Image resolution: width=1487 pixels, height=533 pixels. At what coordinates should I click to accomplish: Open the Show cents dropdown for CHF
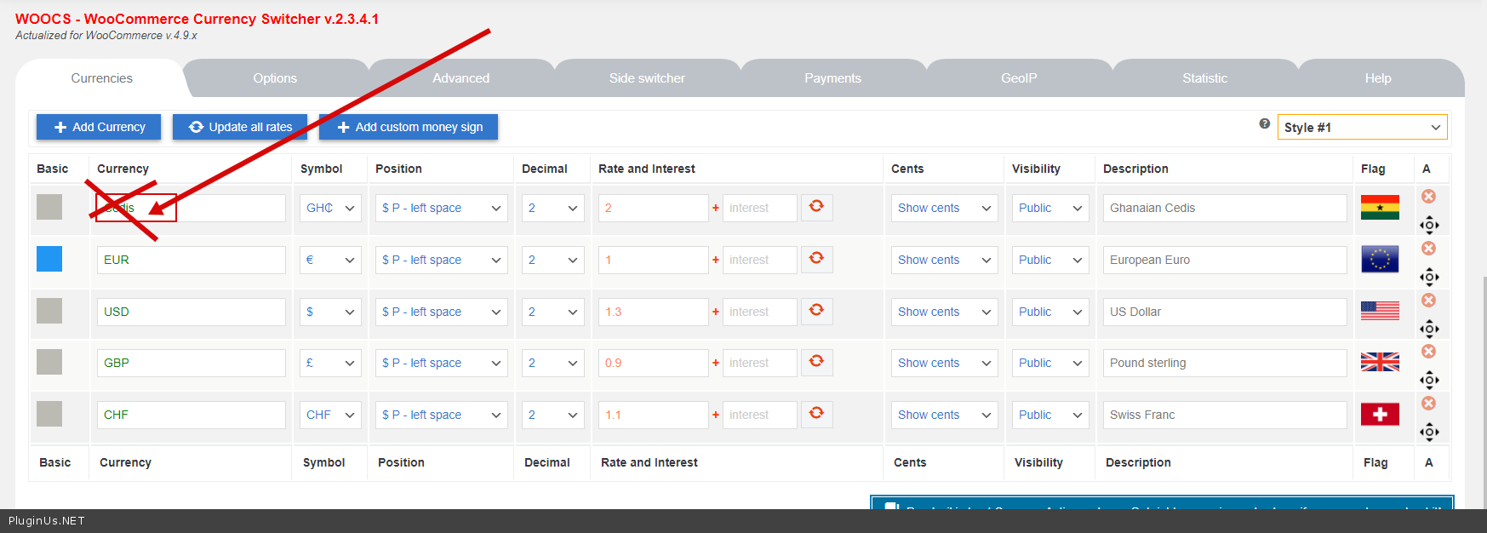tap(943, 415)
